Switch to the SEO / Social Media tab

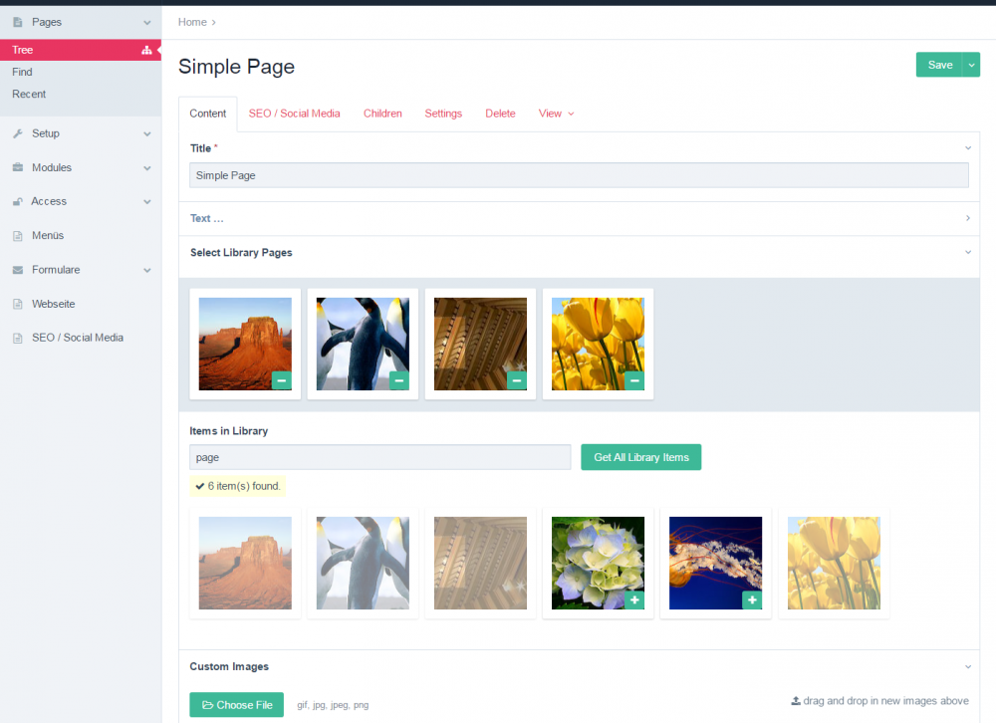(x=294, y=114)
